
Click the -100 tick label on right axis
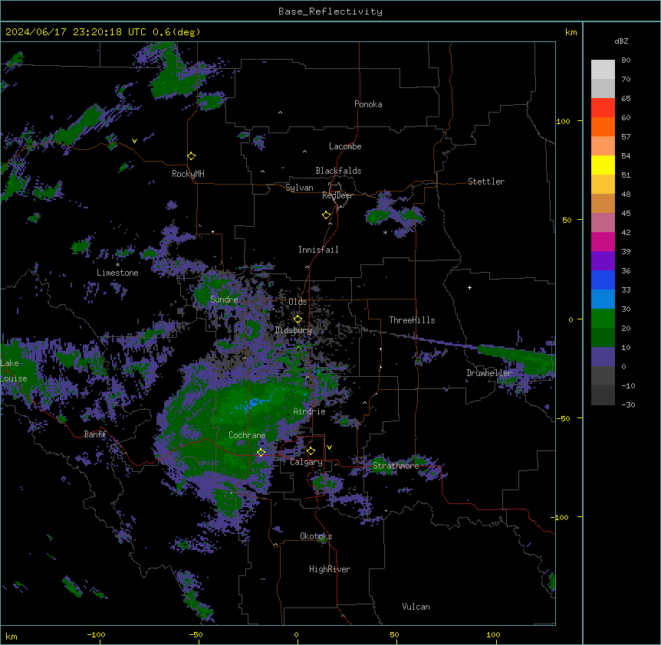click(561, 517)
